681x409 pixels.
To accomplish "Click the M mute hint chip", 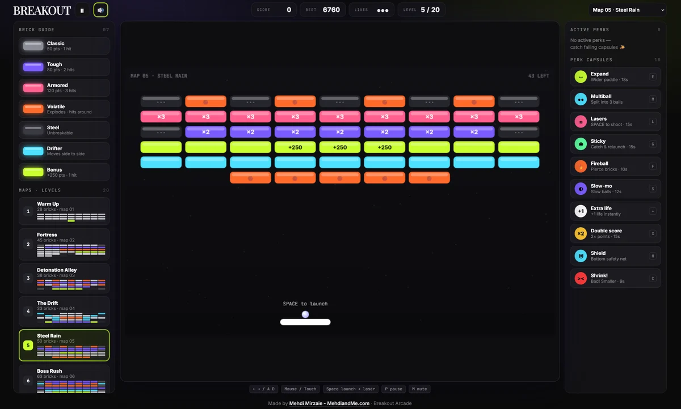I will point(419,389).
